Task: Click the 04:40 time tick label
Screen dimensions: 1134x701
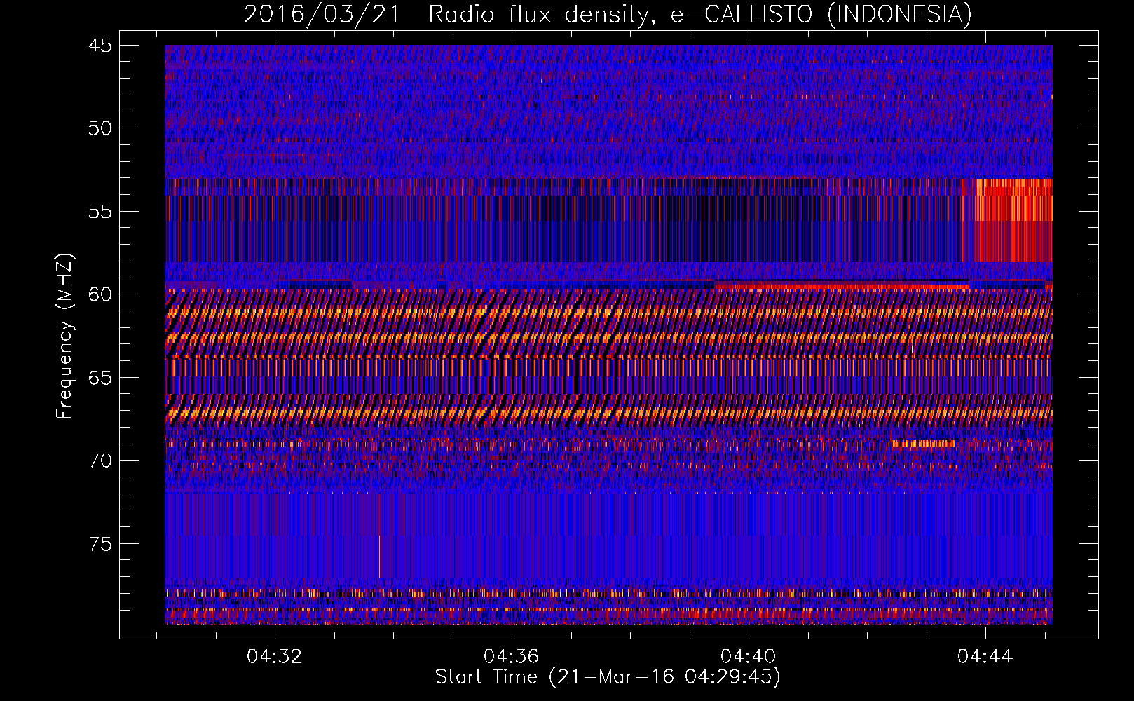Action: pos(749,656)
